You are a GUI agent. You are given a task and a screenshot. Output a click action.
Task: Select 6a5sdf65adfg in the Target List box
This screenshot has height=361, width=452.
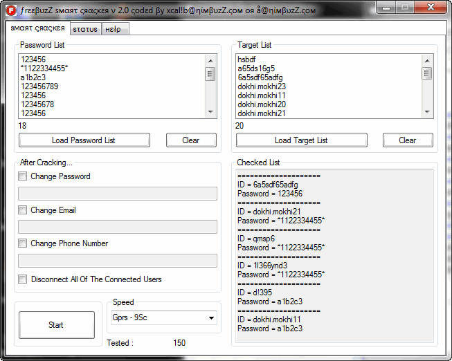tap(260, 77)
